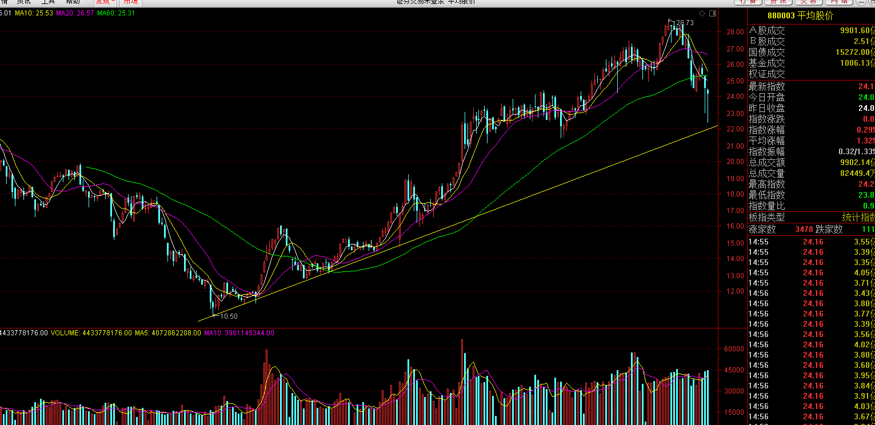The width and height of the screenshot is (875, 425).
Task: Select the 14:56 tick row with volume 4.03
Action: [x=812, y=406]
